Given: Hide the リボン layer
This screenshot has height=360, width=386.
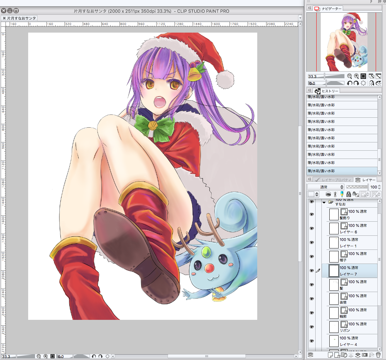Looking at the screenshot, I should coord(312,327).
